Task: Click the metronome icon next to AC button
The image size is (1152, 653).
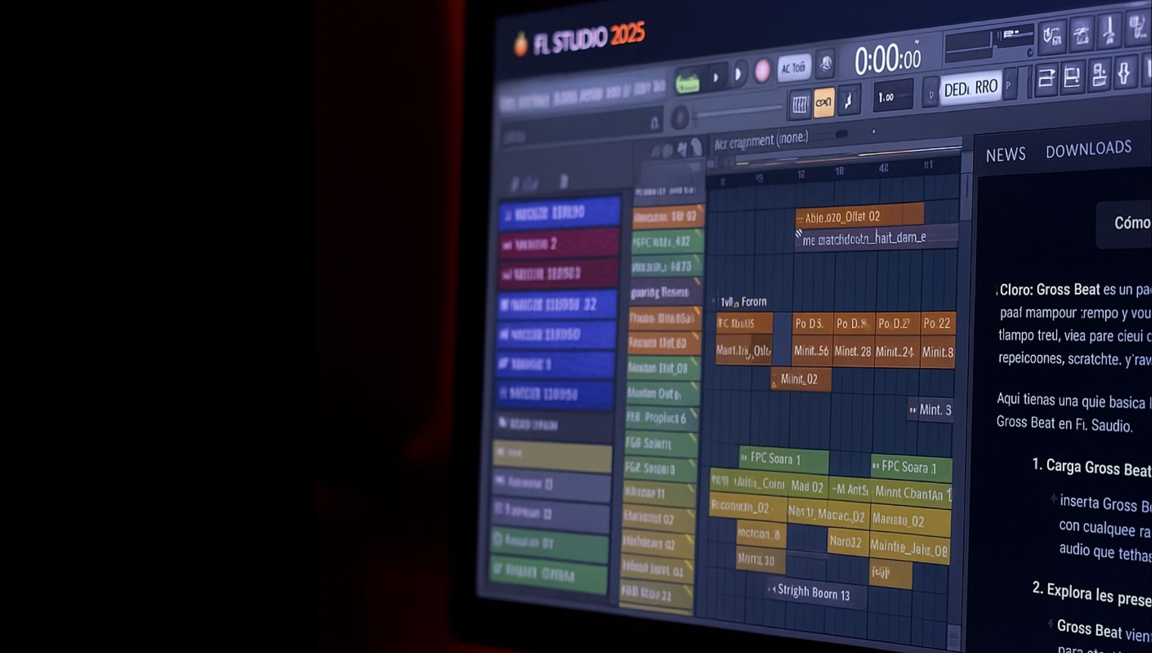Action: pyautogui.click(x=825, y=64)
